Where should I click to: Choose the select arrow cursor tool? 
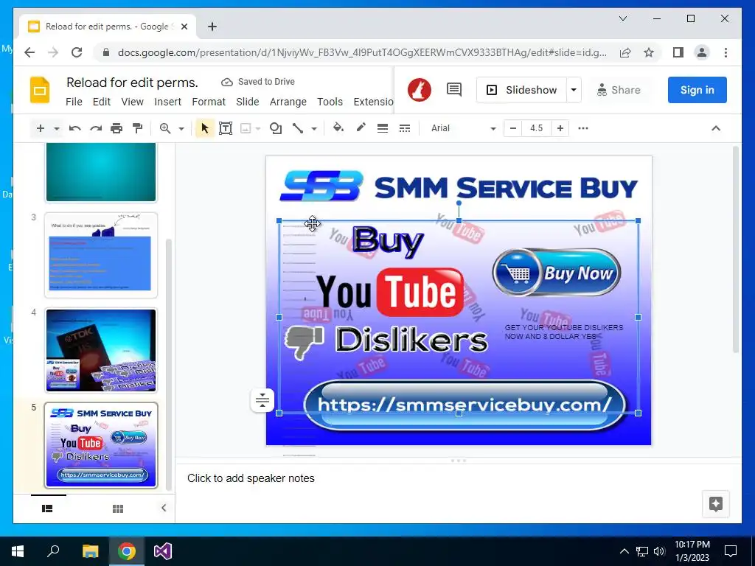205,128
